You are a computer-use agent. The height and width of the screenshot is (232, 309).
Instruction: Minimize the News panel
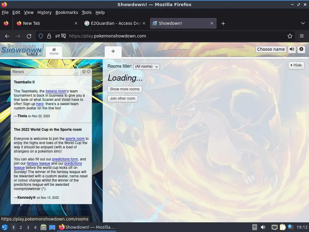click(x=84, y=72)
